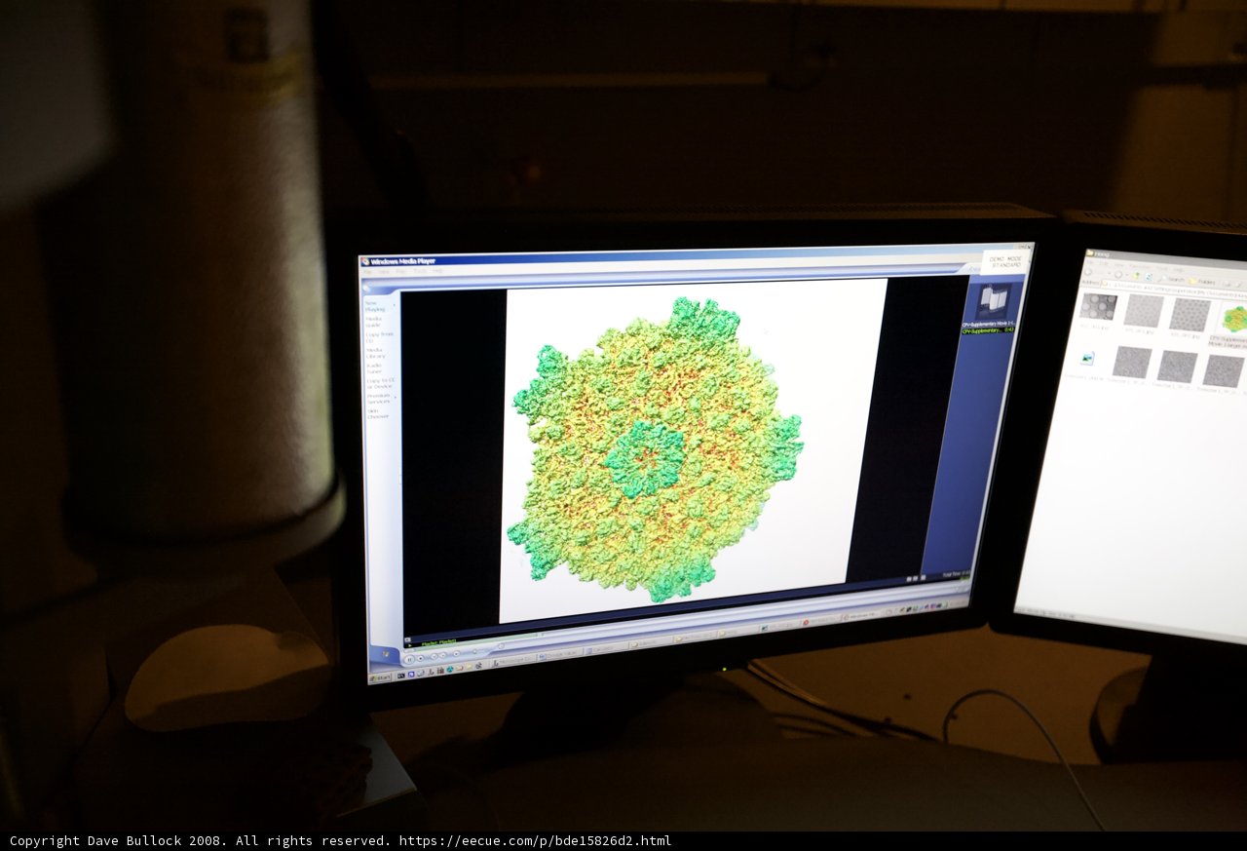Mute the Media Player volume
The image size is (1247, 851).
[x=456, y=653]
